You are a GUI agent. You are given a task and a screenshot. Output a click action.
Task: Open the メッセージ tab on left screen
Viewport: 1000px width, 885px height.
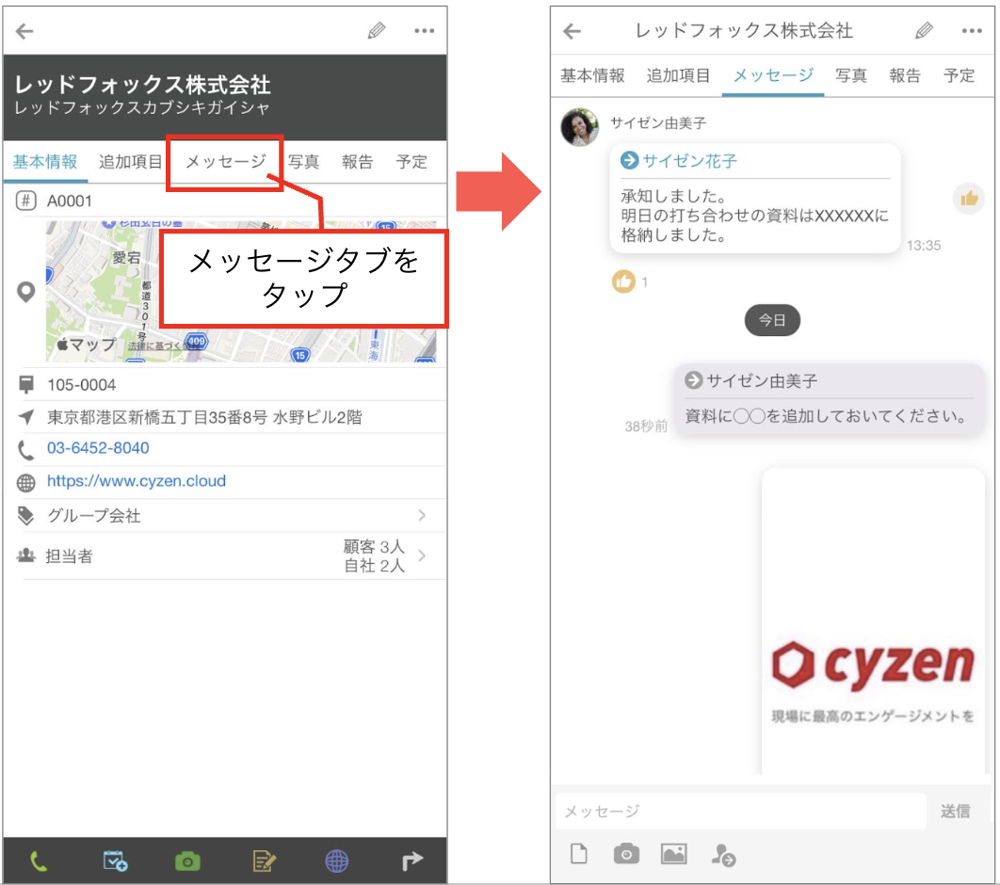click(226, 162)
